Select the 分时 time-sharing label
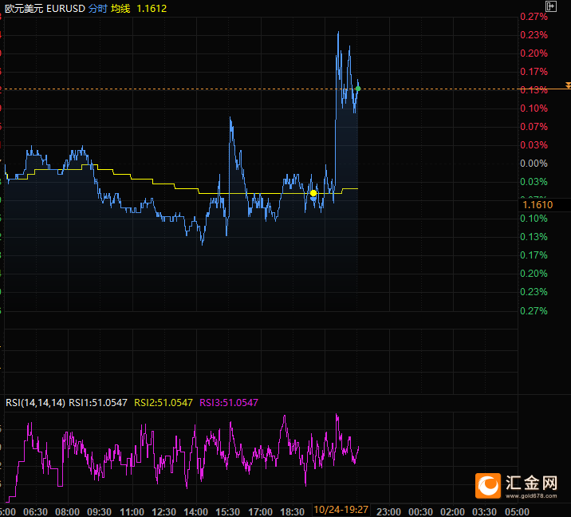The height and width of the screenshot is (517, 571). (x=97, y=7)
